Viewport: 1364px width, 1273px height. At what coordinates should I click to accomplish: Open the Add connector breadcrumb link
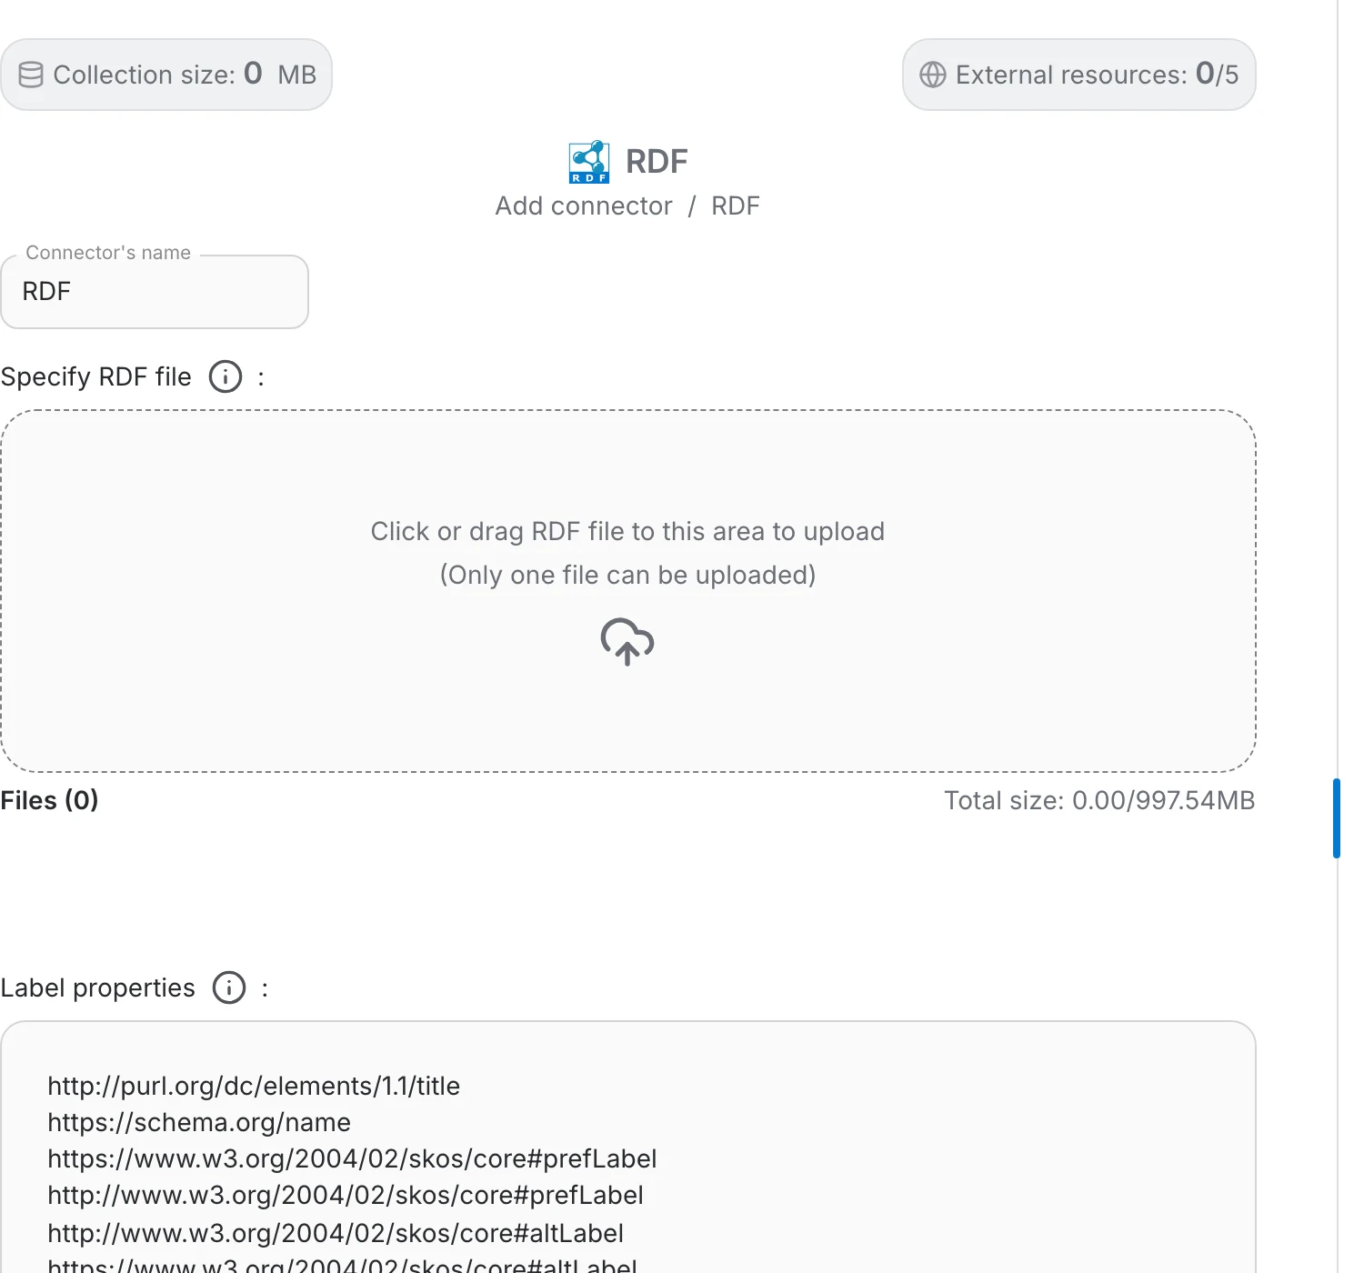coord(584,205)
